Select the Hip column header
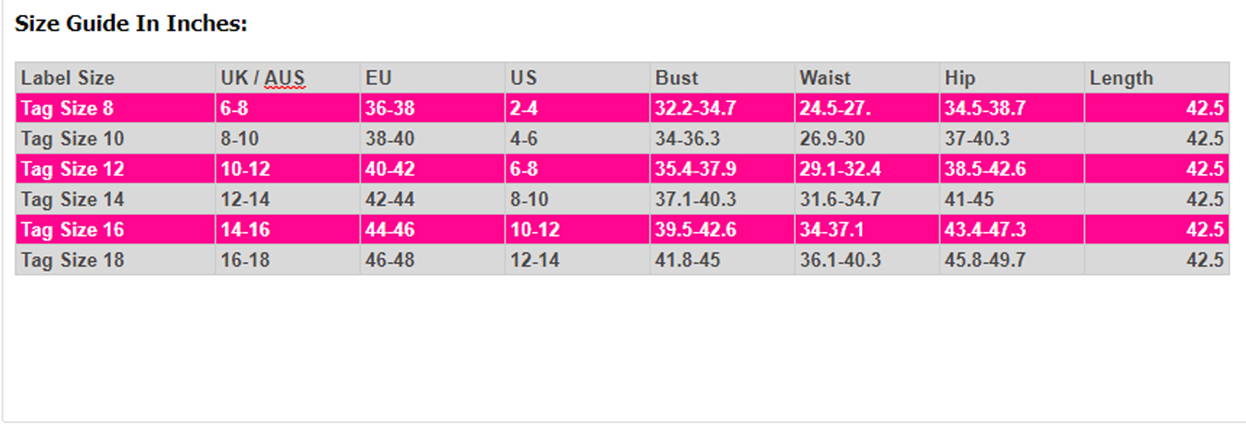The image size is (1246, 437). (1013, 78)
